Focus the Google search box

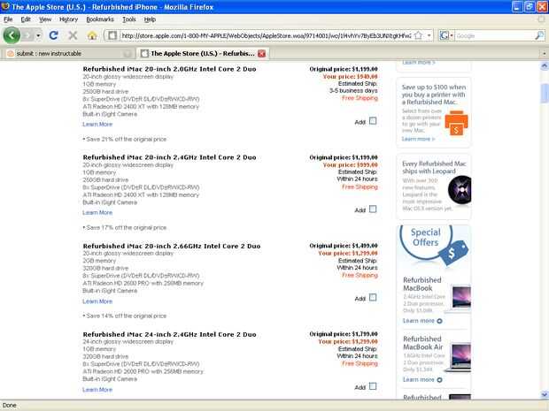(494, 35)
